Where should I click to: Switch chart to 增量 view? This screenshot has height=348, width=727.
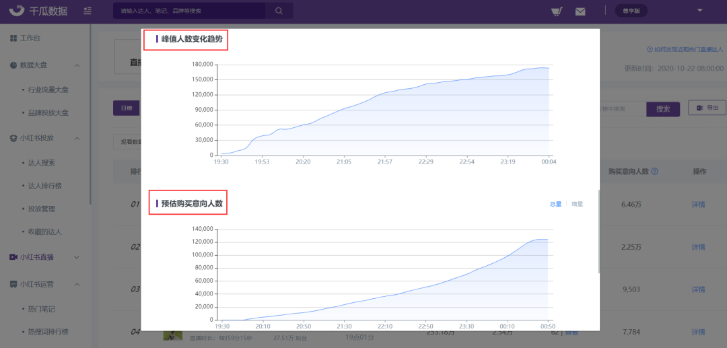578,204
